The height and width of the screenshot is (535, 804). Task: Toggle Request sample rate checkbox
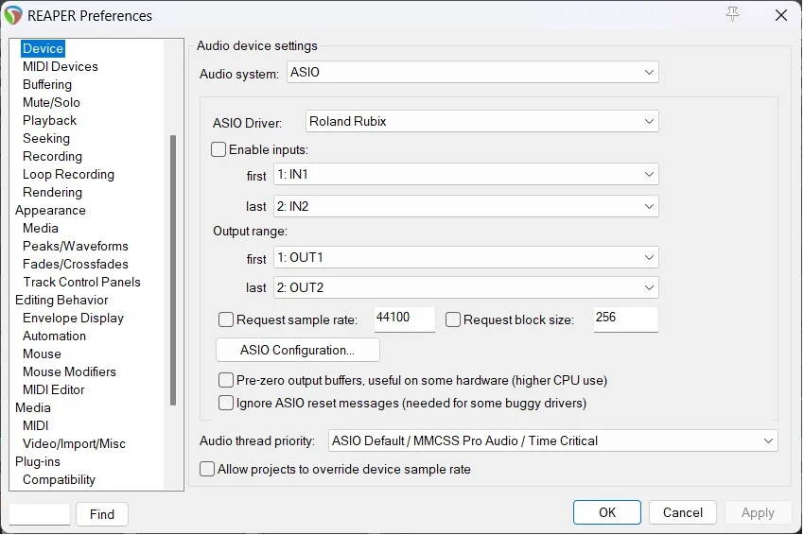point(226,319)
